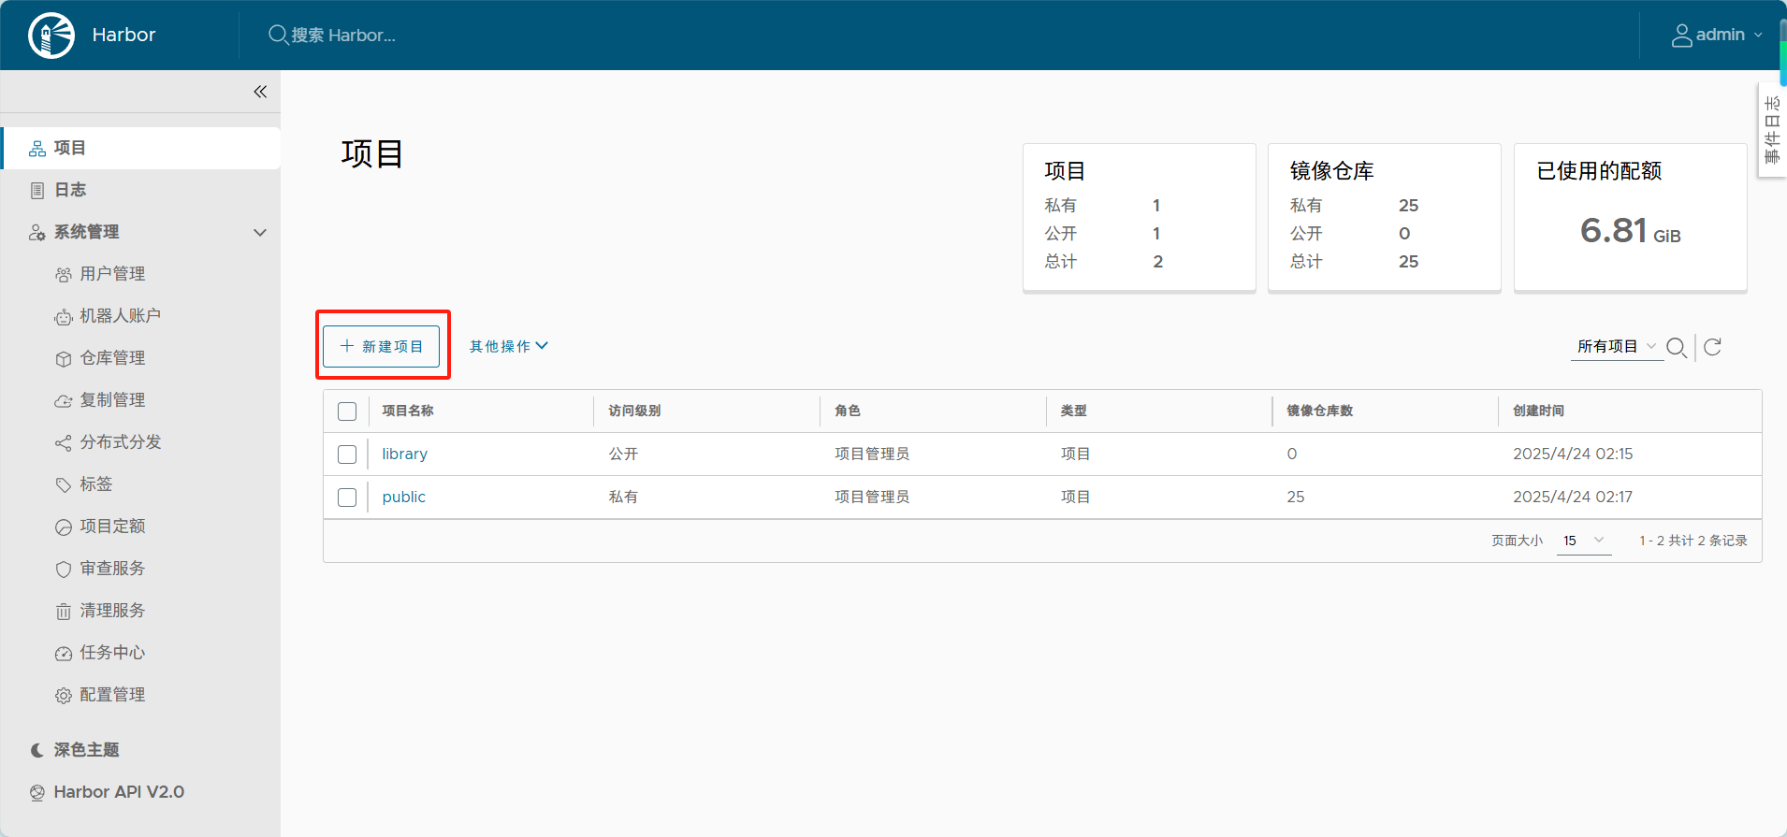Click the 项目定额 quota gauge icon
The width and height of the screenshot is (1787, 837).
(63, 527)
